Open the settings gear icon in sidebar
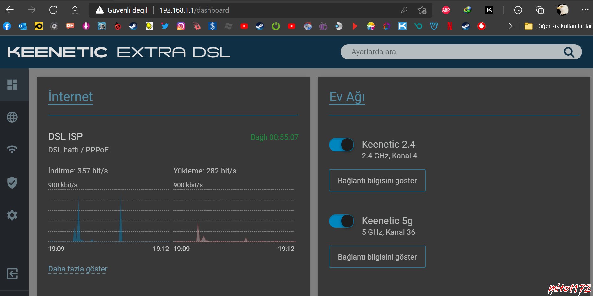This screenshot has width=593, height=296. (12, 215)
